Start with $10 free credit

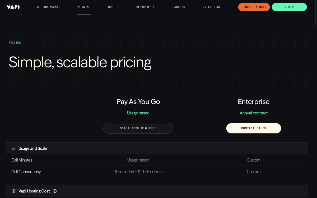point(138,128)
